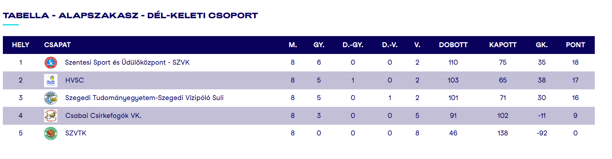This screenshot has height=159, width=612.
Task: Click the PONT column header
Action: click(x=575, y=45)
